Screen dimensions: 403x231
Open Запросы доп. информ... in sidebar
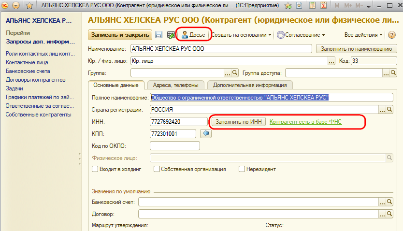41,42
